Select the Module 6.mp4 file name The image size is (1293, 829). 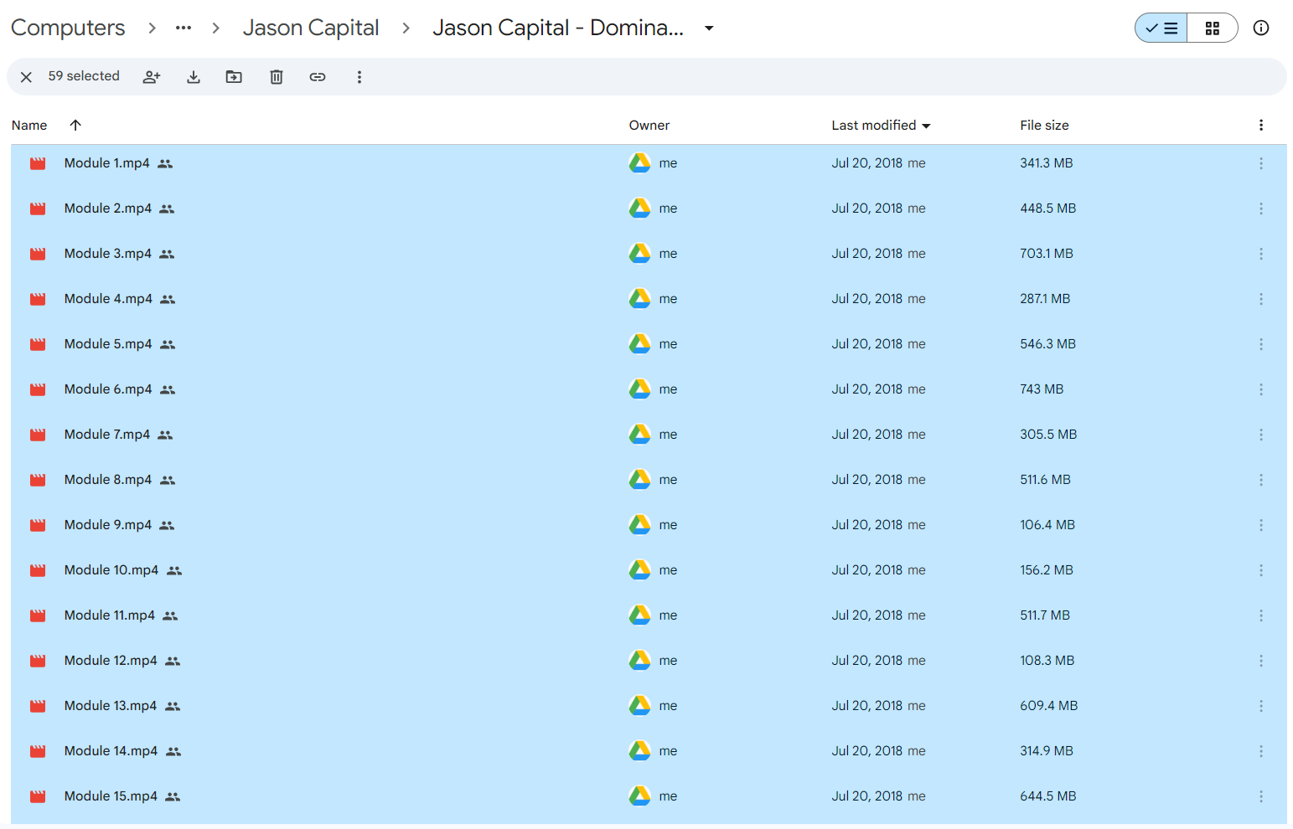coord(109,389)
